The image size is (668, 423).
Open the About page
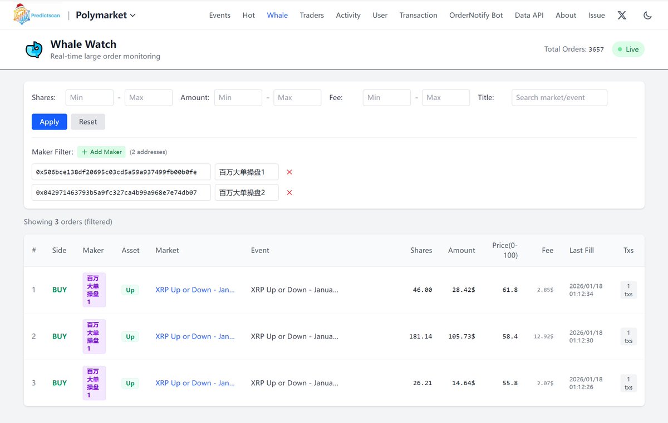click(x=566, y=15)
